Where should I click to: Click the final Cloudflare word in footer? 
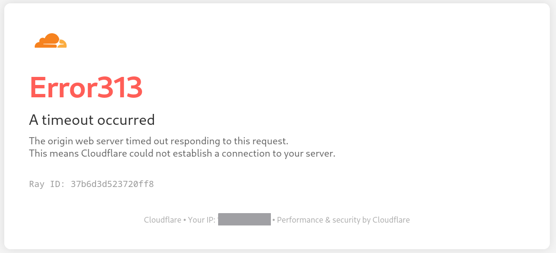(391, 220)
